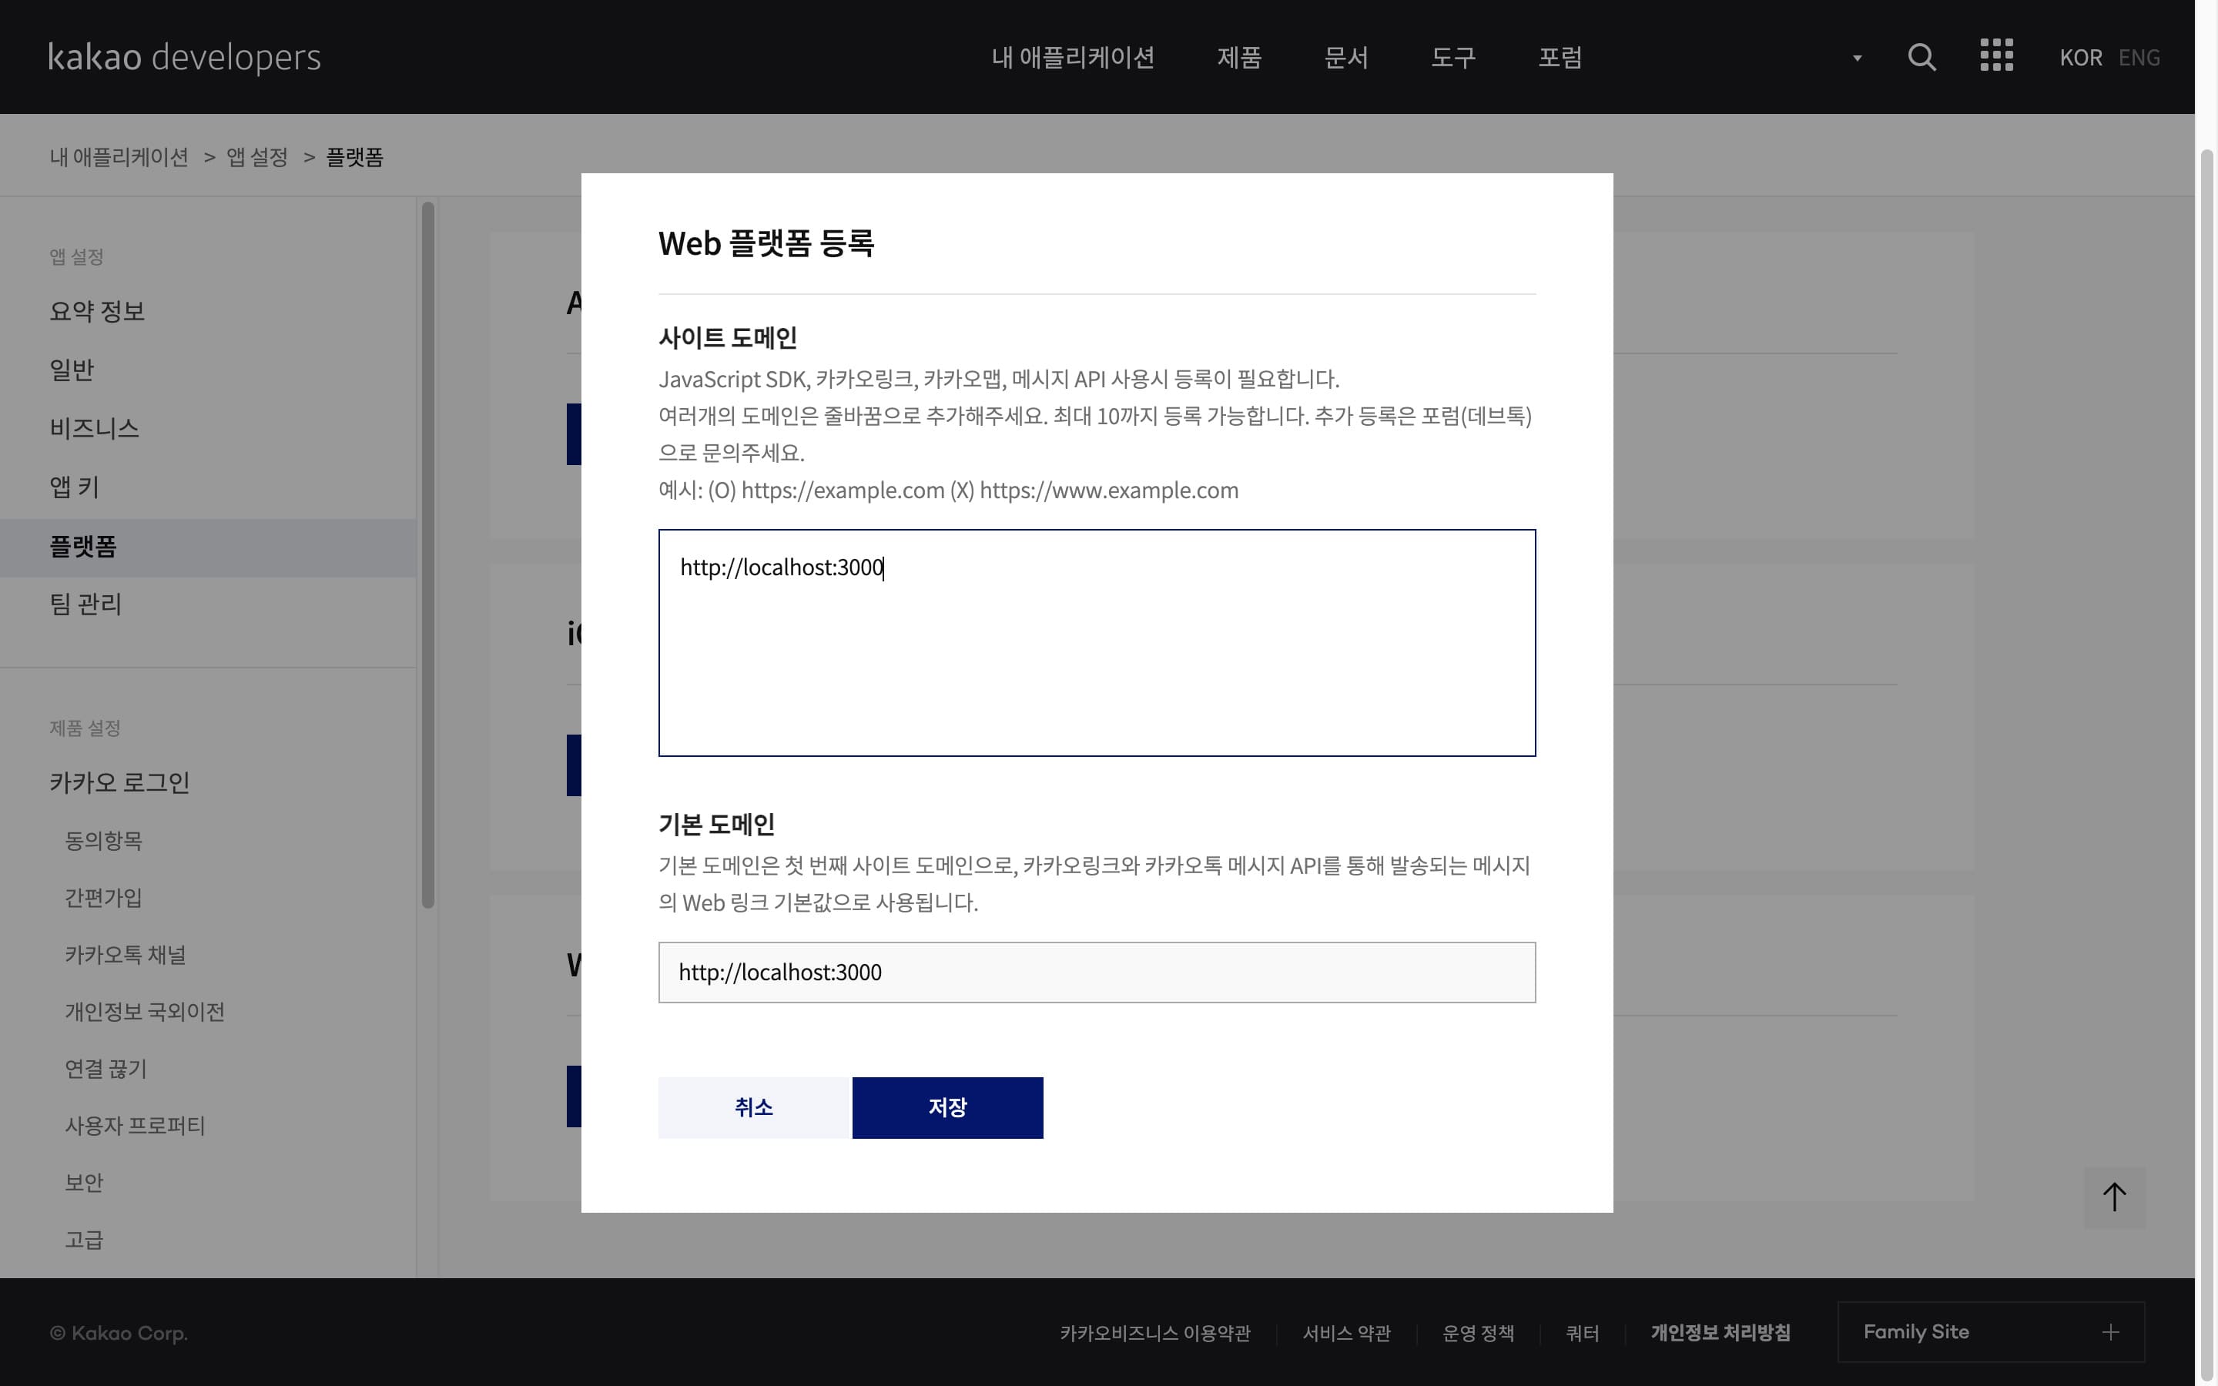Open 내 애플리케이션 in top navigation
Screen dimensions: 2218x1386
point(1072,58)
